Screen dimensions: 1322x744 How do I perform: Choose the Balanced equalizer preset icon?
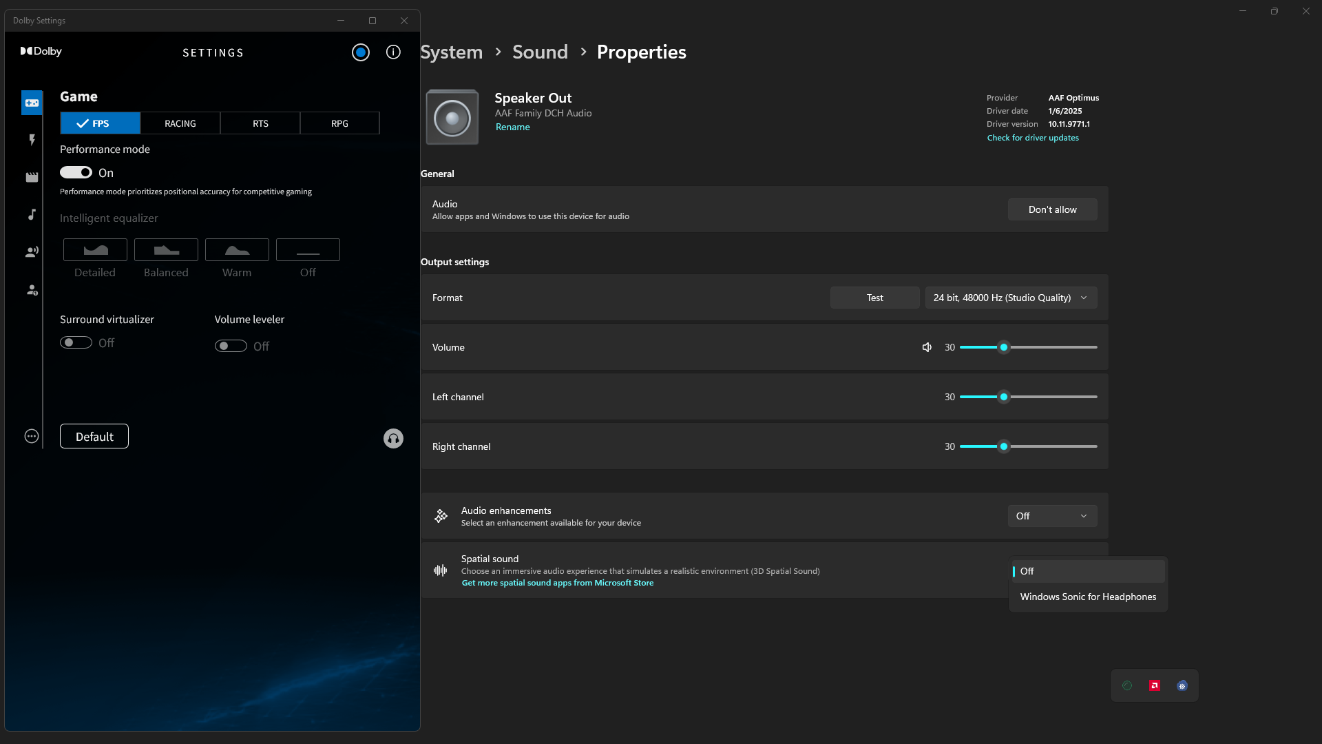pyautogui.click(x=166, y=249)
